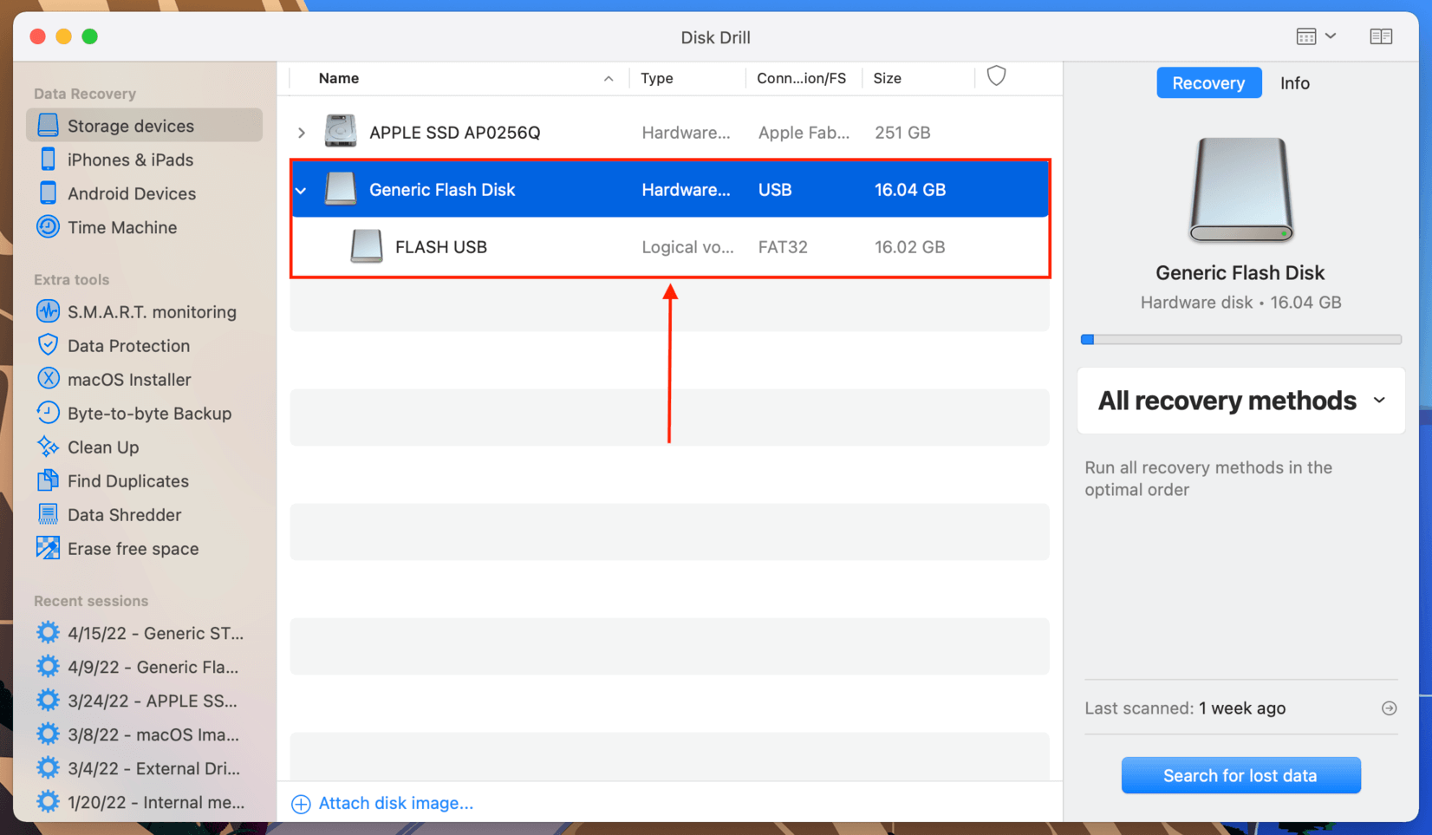Click the Attach disk image plus icon
Viewport: 1432px width, 835px height.
coord(301,804)
